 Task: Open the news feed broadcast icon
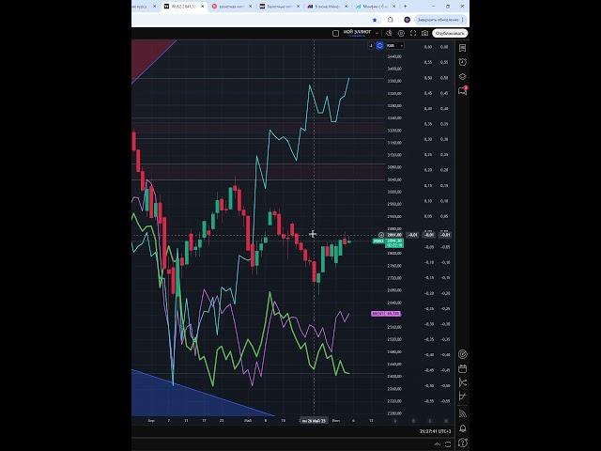coord(463,413)
